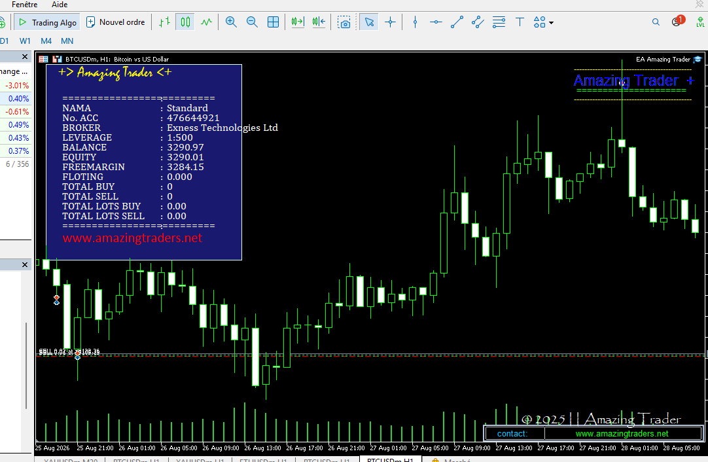Click the left panel vertical scrollbar

pyautogui.click(x=26, y=366)
